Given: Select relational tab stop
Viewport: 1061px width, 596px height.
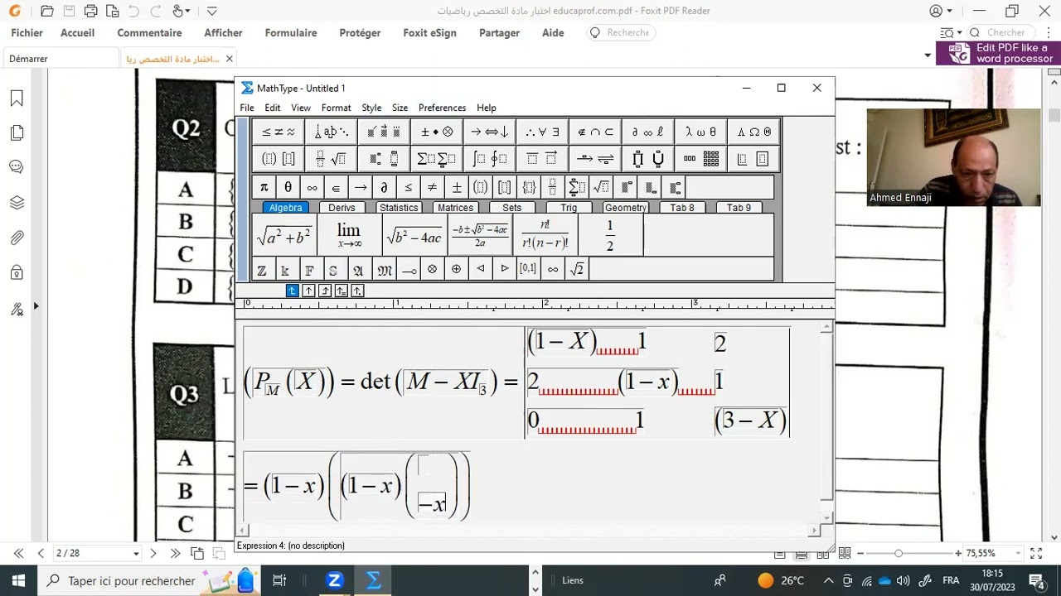Looking at the screenshot, I should (341, 291).
